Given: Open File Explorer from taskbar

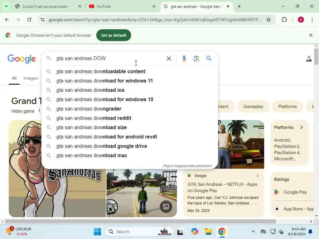Looking at the screenshot, I should click(208, 232).
